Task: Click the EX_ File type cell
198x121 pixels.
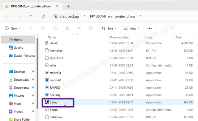Action: 151,50
